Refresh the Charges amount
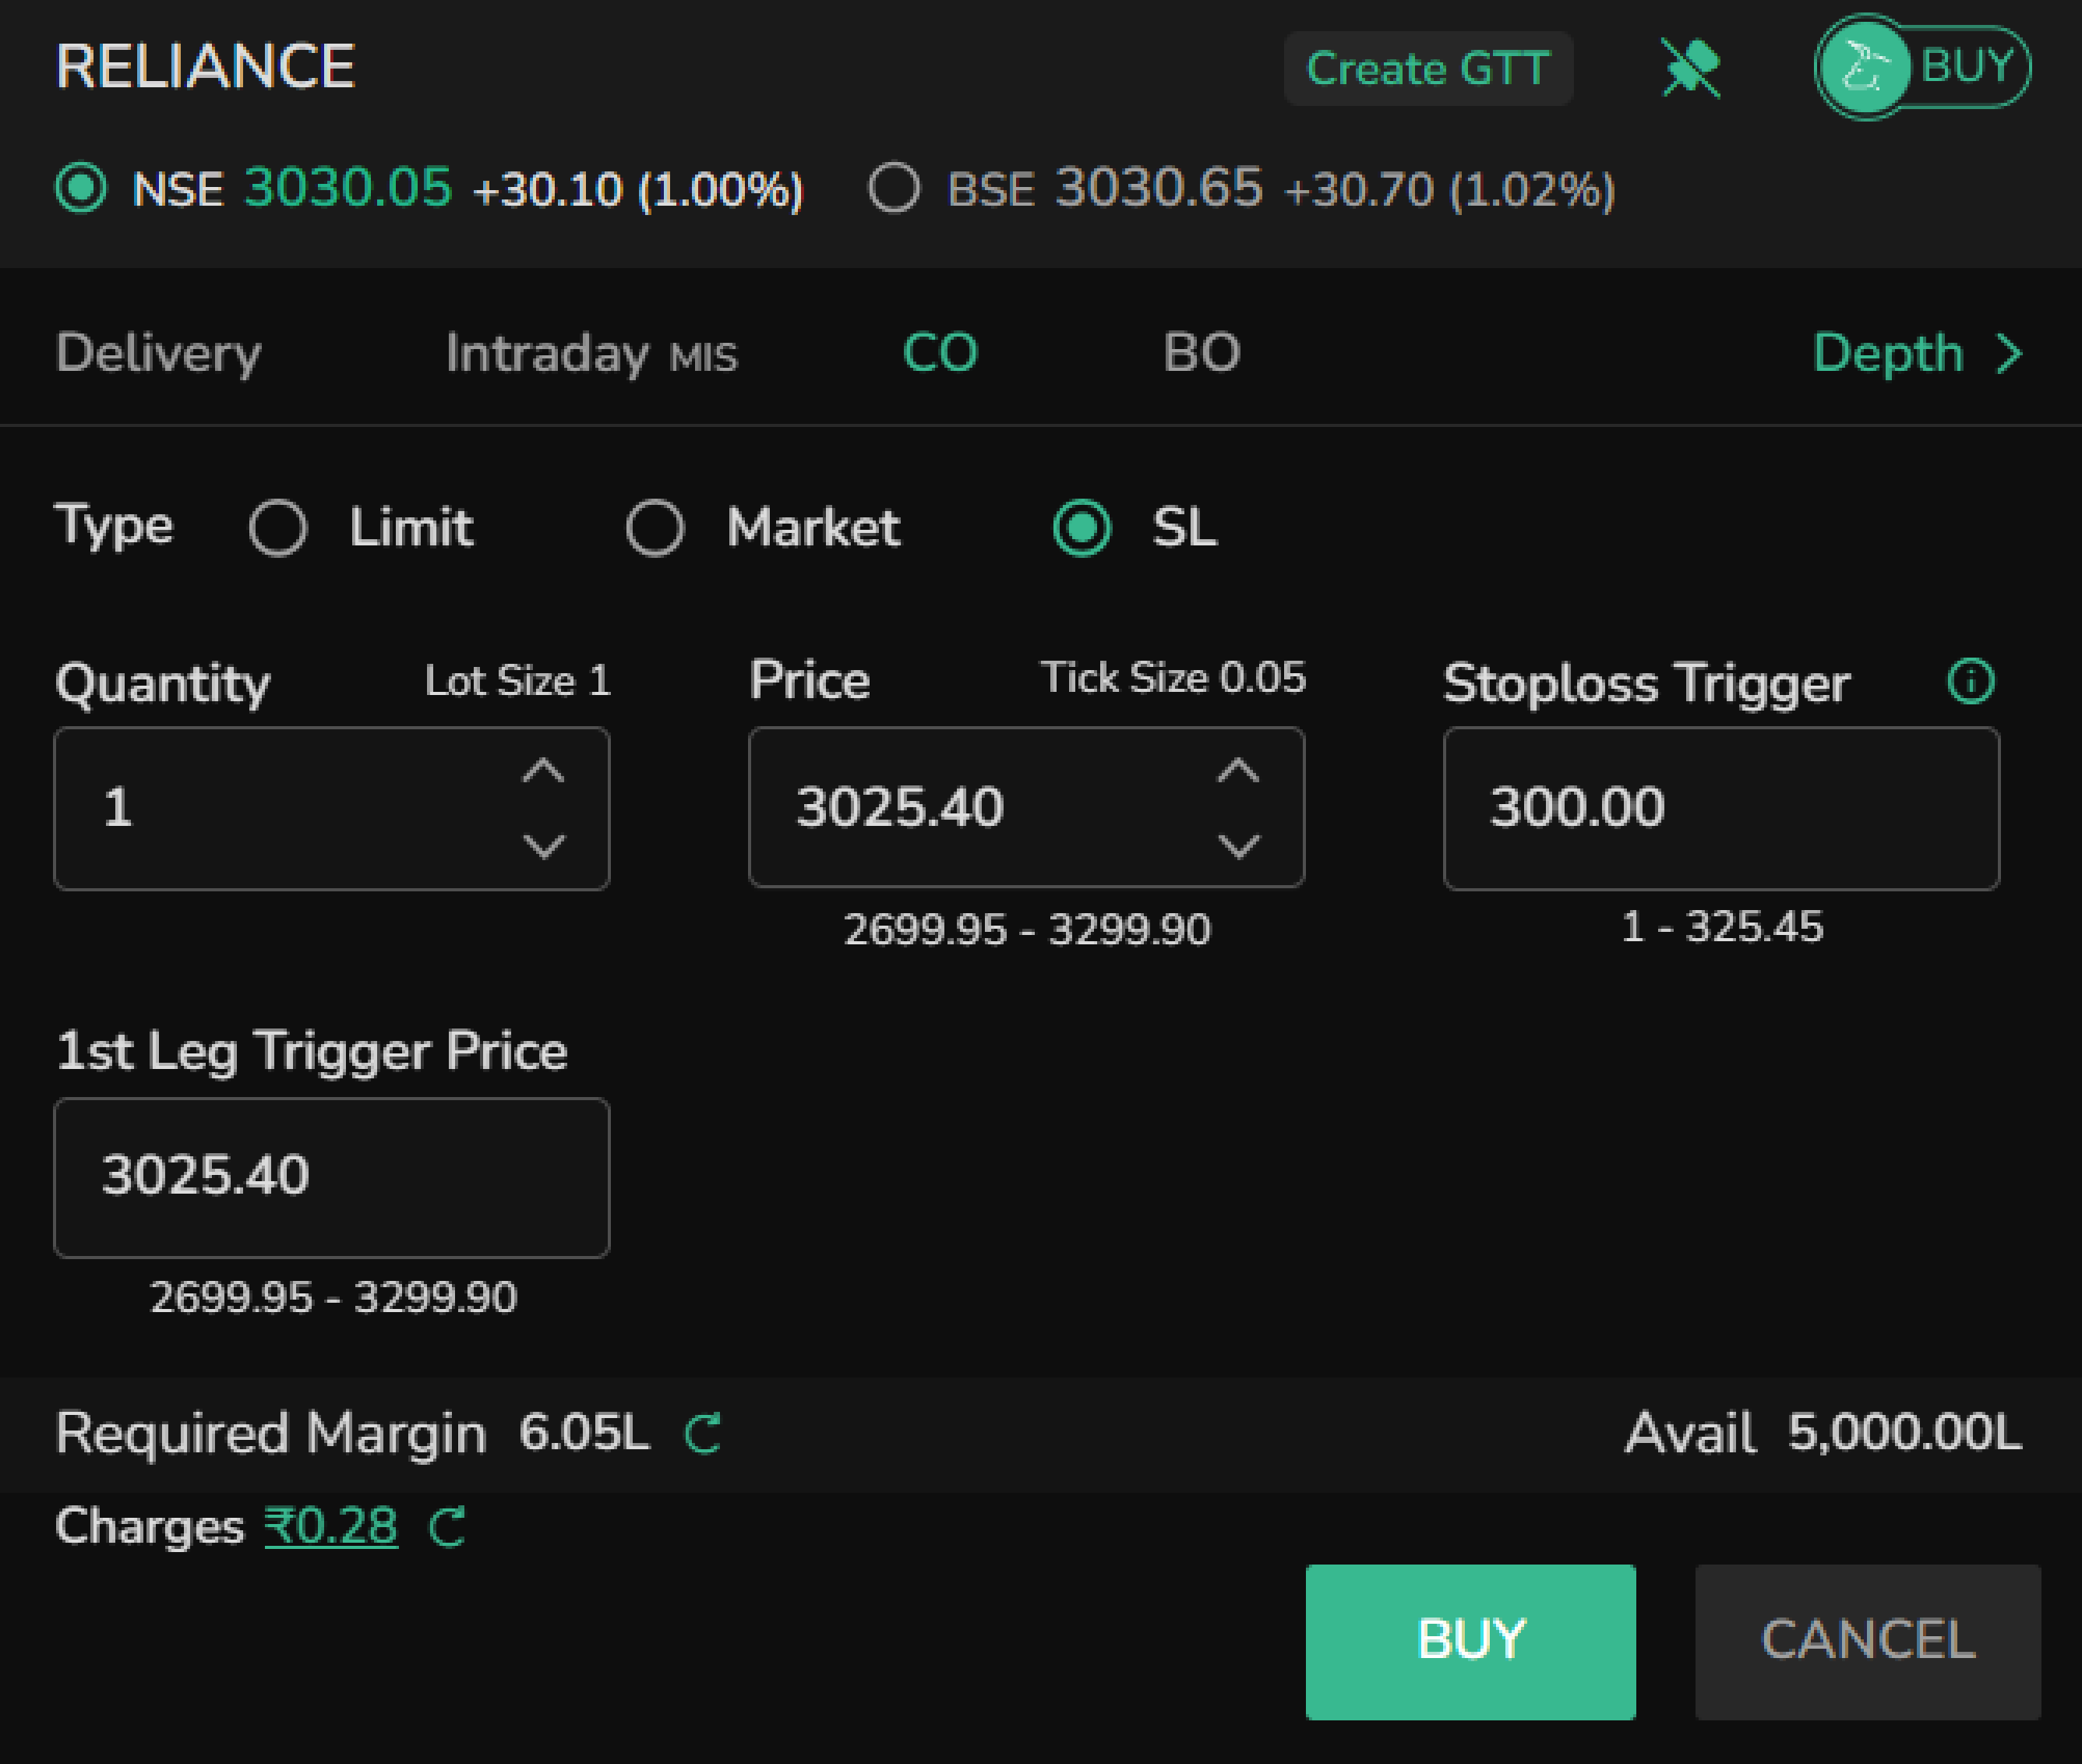This screenshot has width=2082, height=1764. pyautogui.click(x=447, y=1527)
